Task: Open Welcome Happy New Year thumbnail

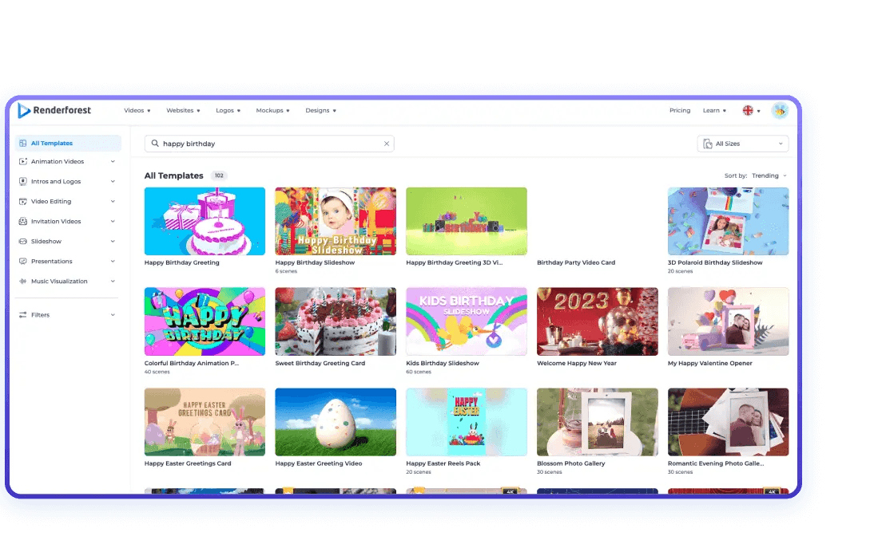Action: (x=598, y=321)
